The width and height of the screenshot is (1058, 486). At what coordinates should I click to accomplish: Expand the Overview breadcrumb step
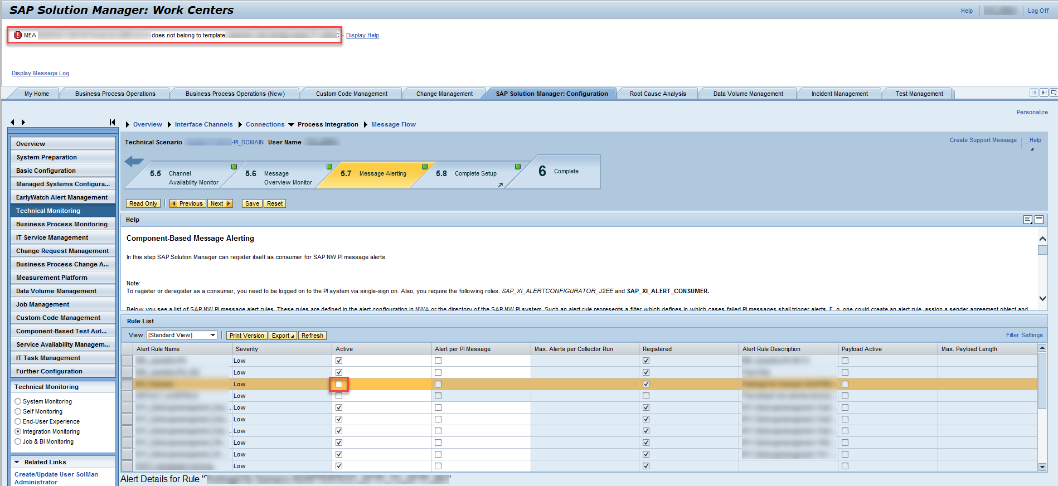[128, 125]
